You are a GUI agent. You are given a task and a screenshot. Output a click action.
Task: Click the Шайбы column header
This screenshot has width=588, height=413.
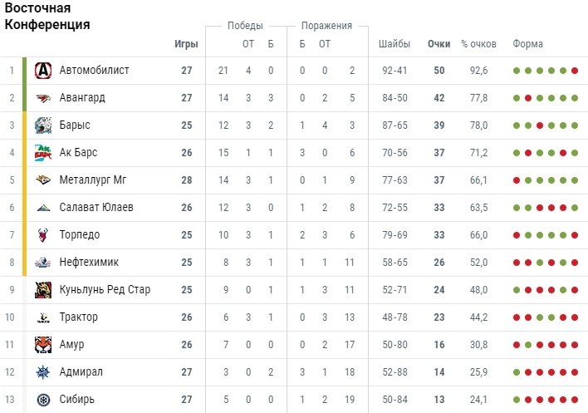[x=394, y=44]
